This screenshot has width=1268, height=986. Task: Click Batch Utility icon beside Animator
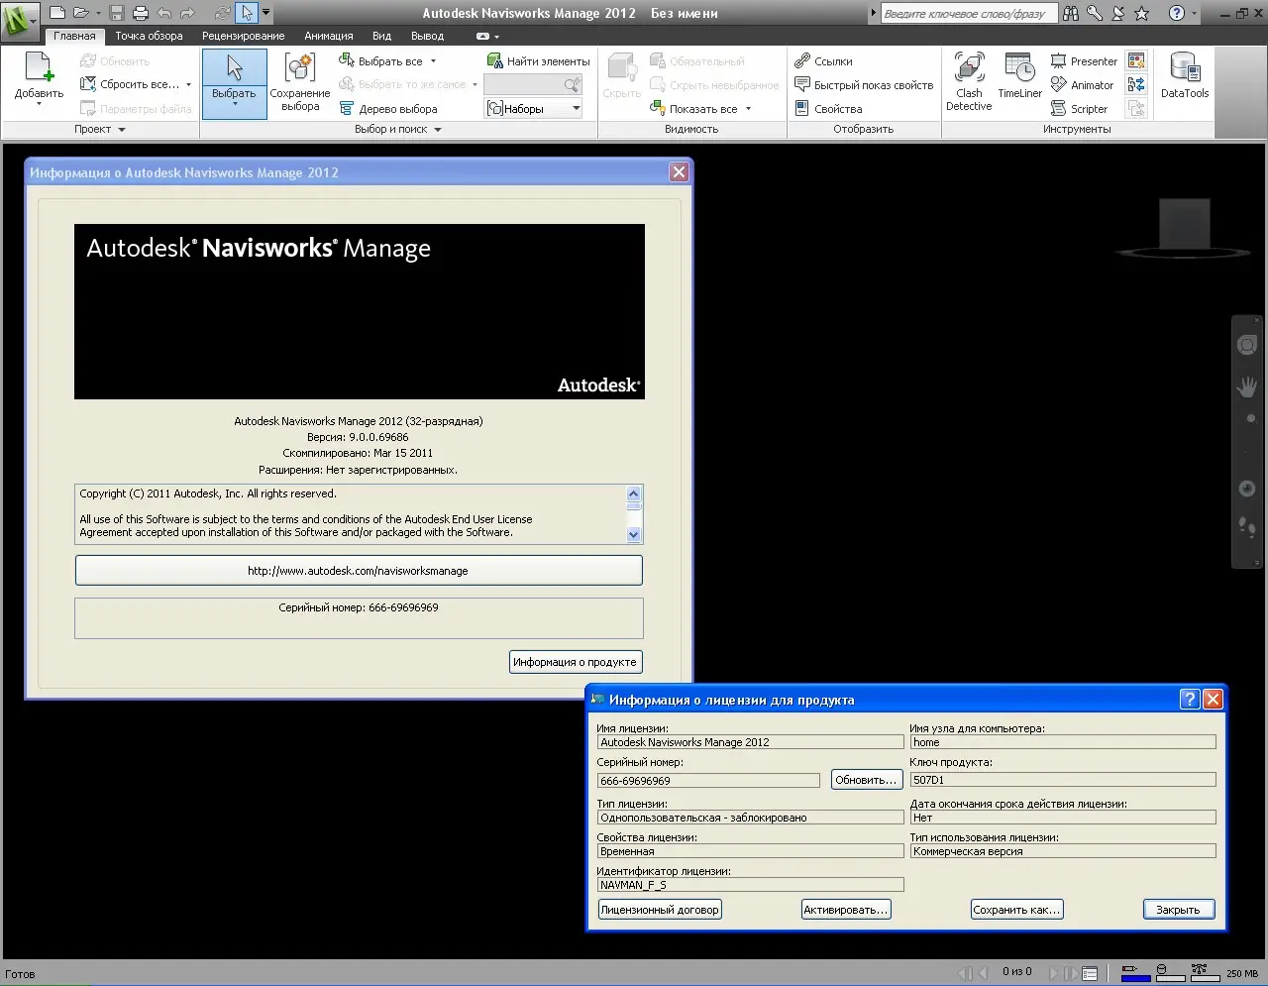pyautogui.click(x=1136, y=85)
